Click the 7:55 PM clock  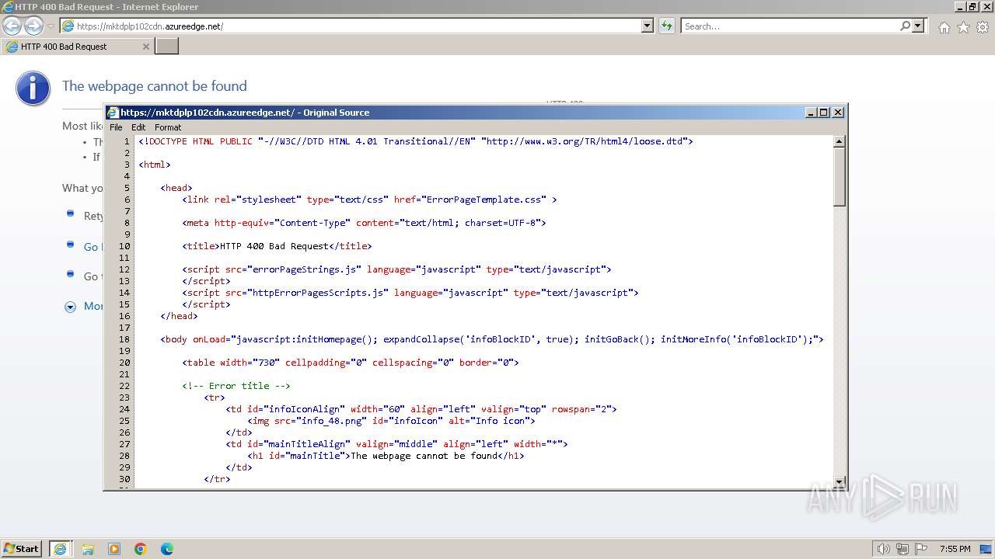(955, 549)
